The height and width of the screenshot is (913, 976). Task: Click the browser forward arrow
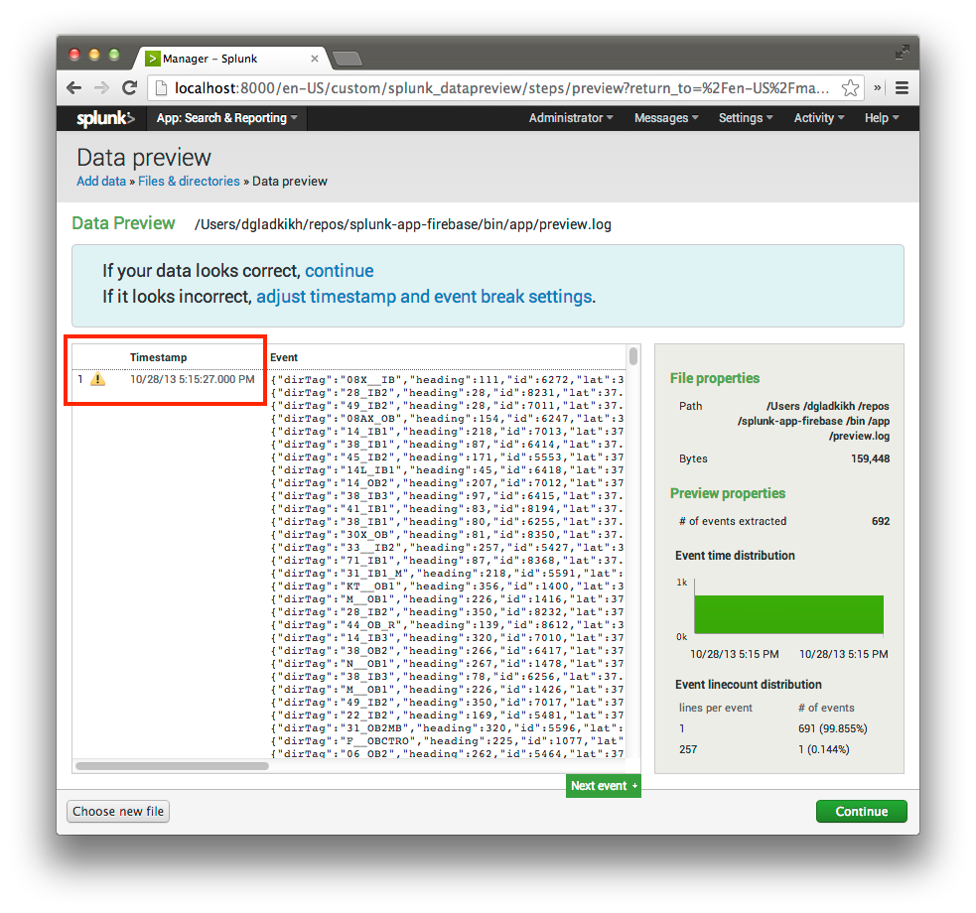tap(101, 87)
